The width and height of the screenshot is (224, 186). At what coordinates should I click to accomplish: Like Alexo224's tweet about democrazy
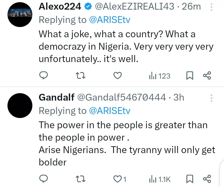pyautogui.click(x=117, y=75)
